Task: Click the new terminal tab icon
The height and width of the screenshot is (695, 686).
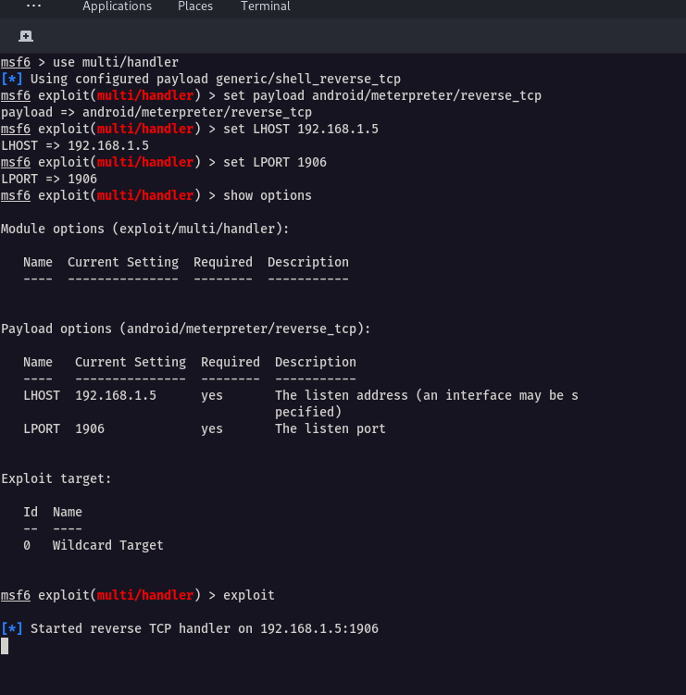Action: pyautogui.click(x=26, y=36)
